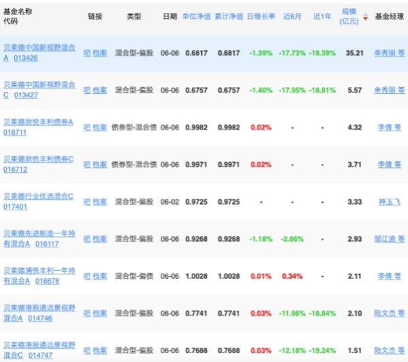The width and height of the screenshot is (408, 362).
Task: Open fund code 016678 link
Action: point(47,281)
